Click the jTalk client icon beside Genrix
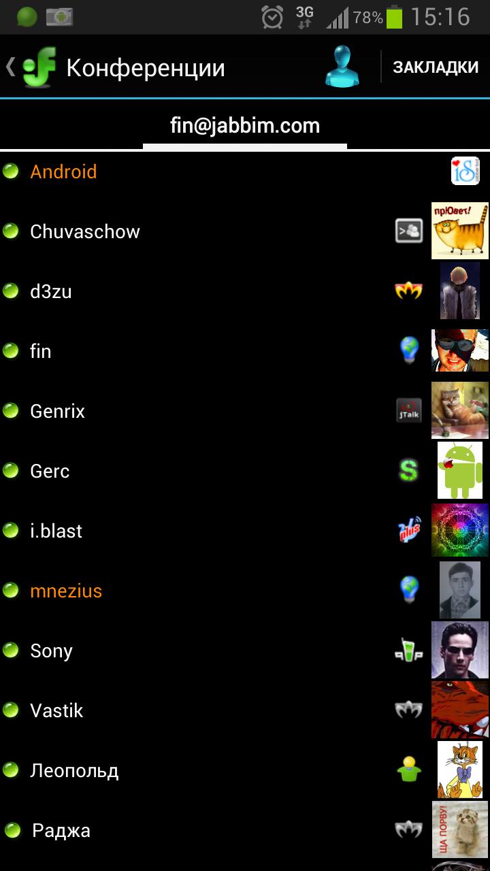Viewport: 490px width, 871px height. pyautogui.click(x=409, y=411)
